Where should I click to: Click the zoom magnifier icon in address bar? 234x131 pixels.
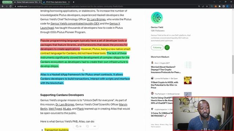coord(199,7)
